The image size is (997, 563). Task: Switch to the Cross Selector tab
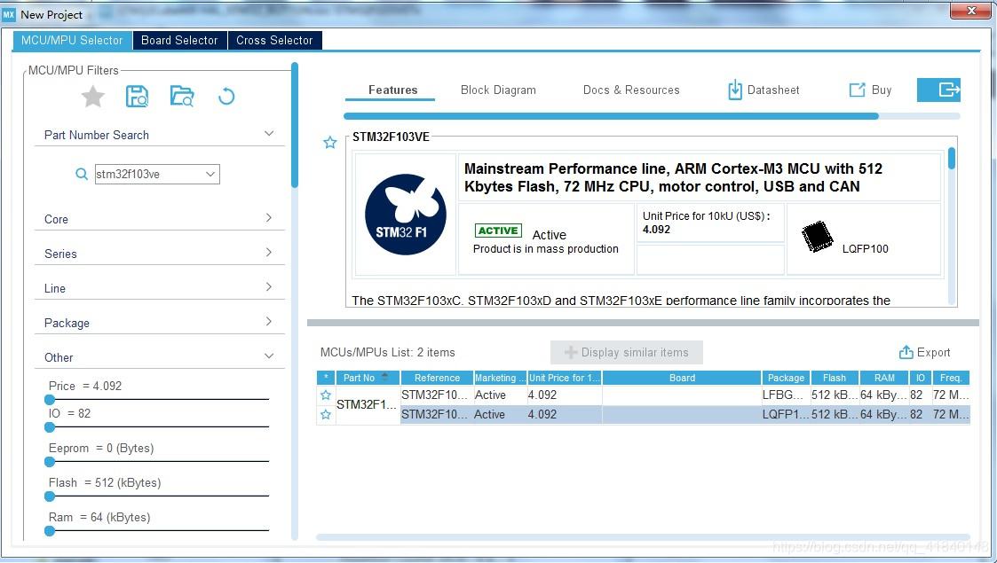[274, 40]
